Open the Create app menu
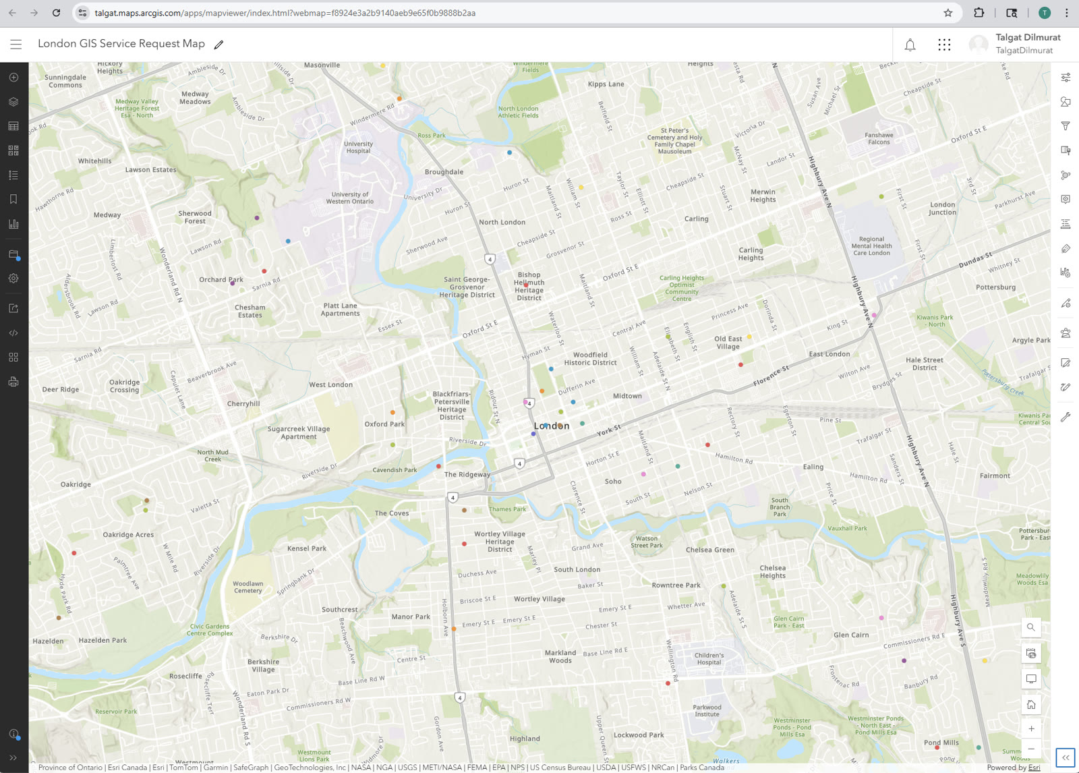1079x773 pixels. 13,357
